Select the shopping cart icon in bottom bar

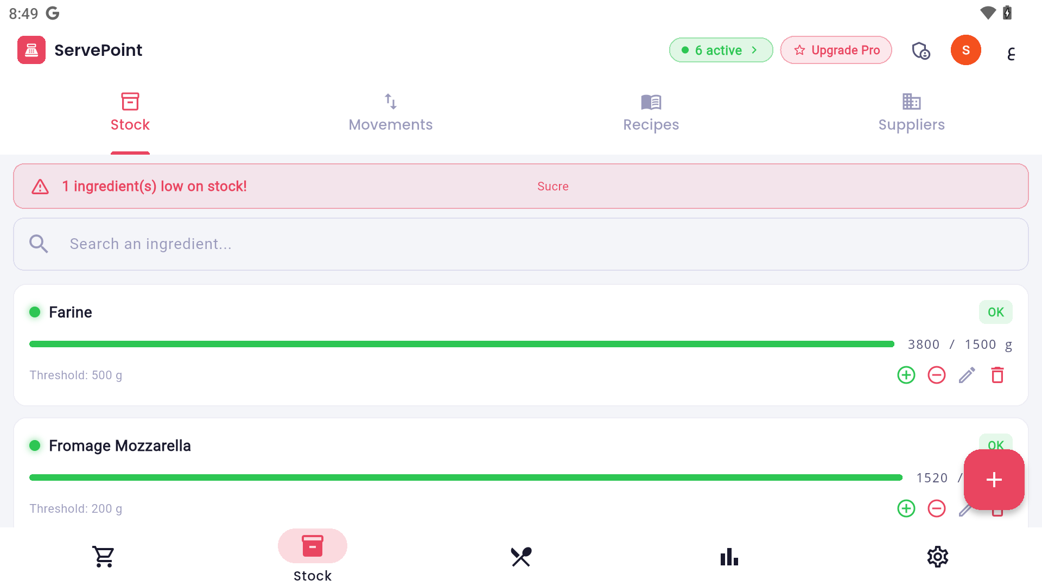[104, 556]
